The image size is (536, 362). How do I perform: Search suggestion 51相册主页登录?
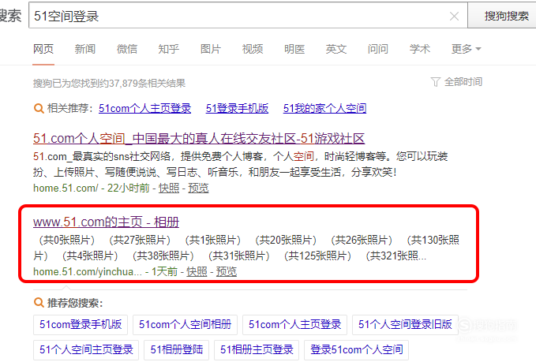click(257, 350)
